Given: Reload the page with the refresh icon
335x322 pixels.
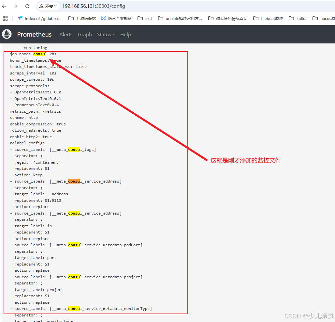Looking at the screenshot, I should click(27, 6).
